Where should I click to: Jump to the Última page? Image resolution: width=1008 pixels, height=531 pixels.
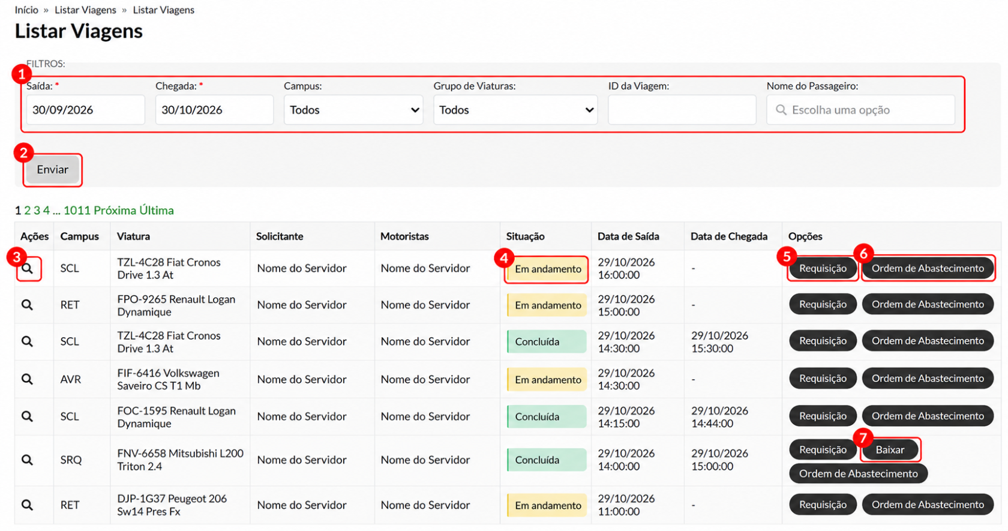tap(157, 211)
